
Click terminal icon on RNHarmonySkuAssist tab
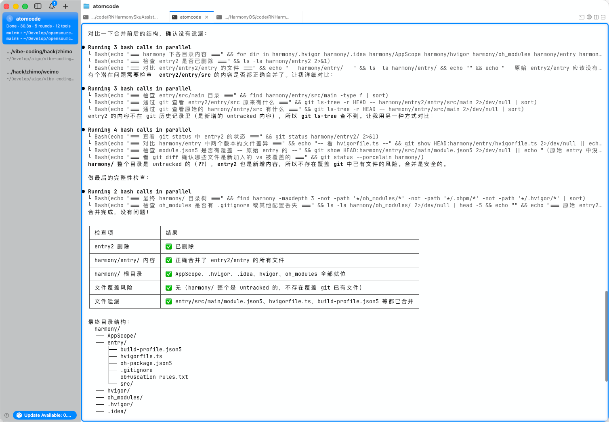coord(86,17)
